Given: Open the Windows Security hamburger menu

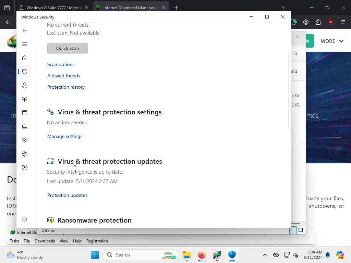Looking at the screenshot, I should [x=25, y=44].
